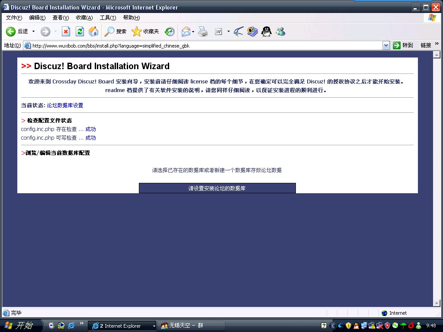443x332 pixels.
Task: Click the Edit with Word icon
Action: coord(218,32)
